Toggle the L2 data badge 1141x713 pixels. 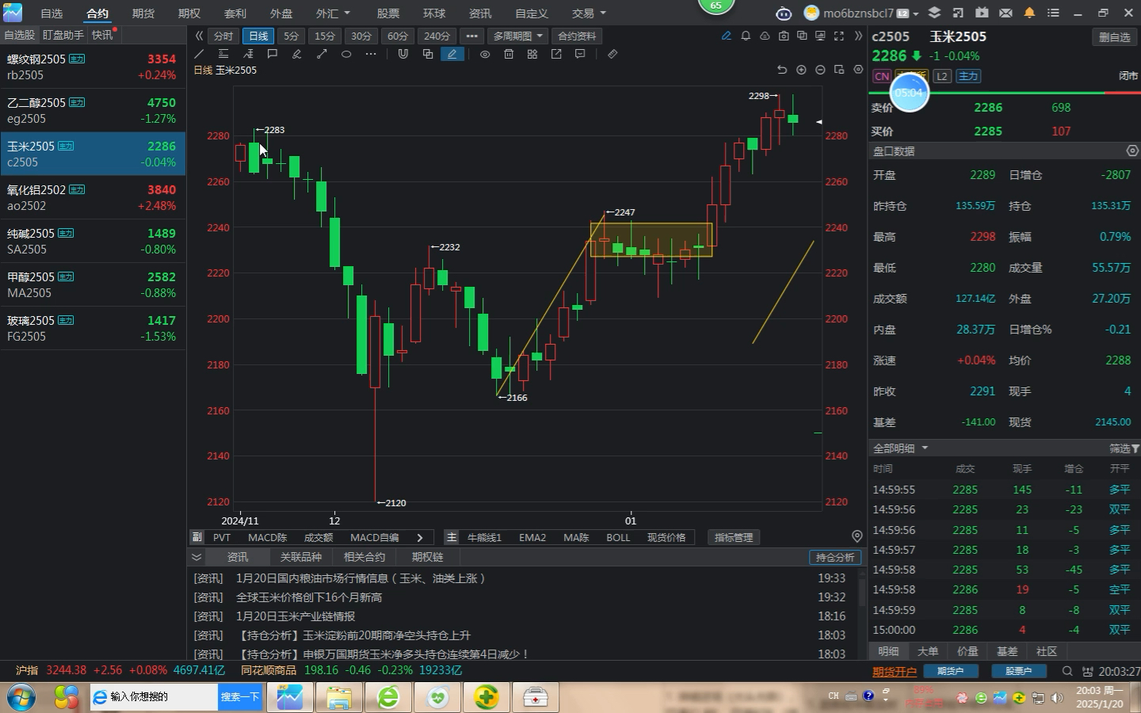pos(941,76)
